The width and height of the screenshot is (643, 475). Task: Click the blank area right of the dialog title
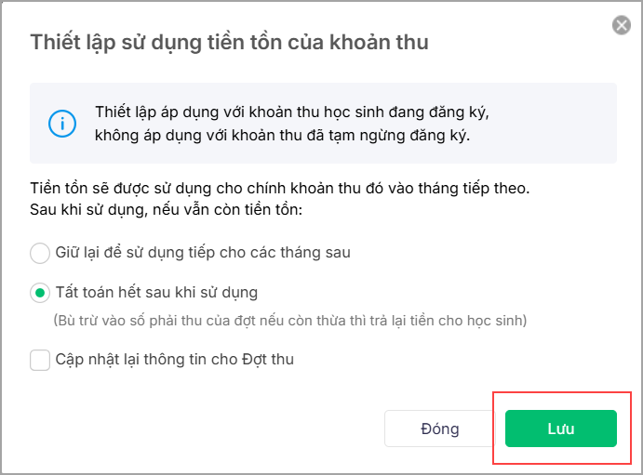click(521, 42)
